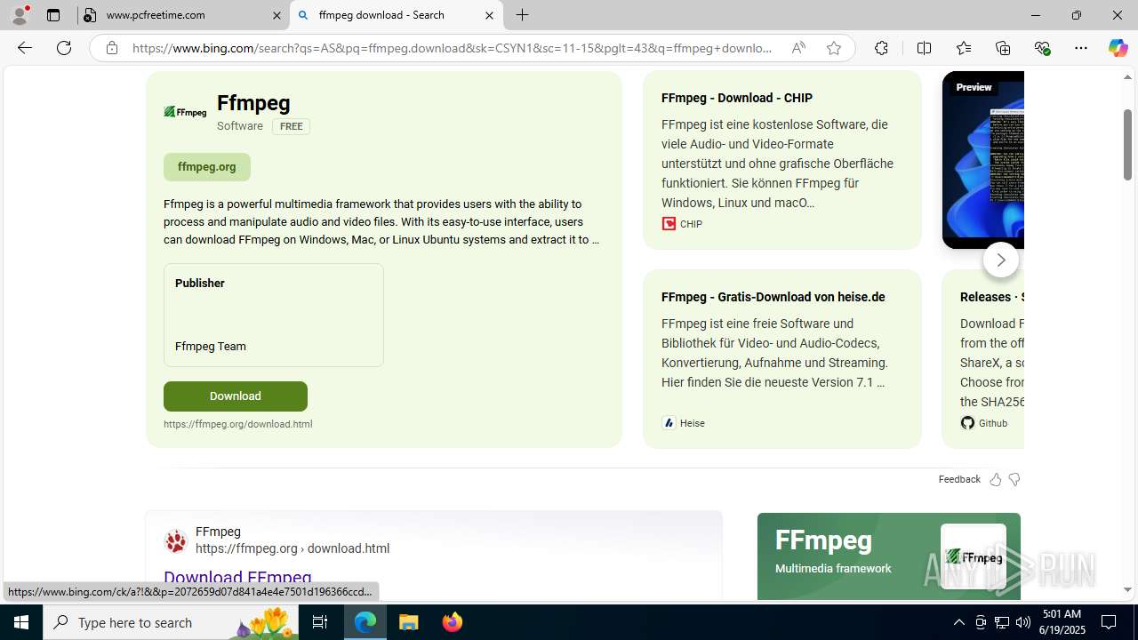Click the Github source icon
Viewport: 1138px width, 640px height.
pos(967,423)
